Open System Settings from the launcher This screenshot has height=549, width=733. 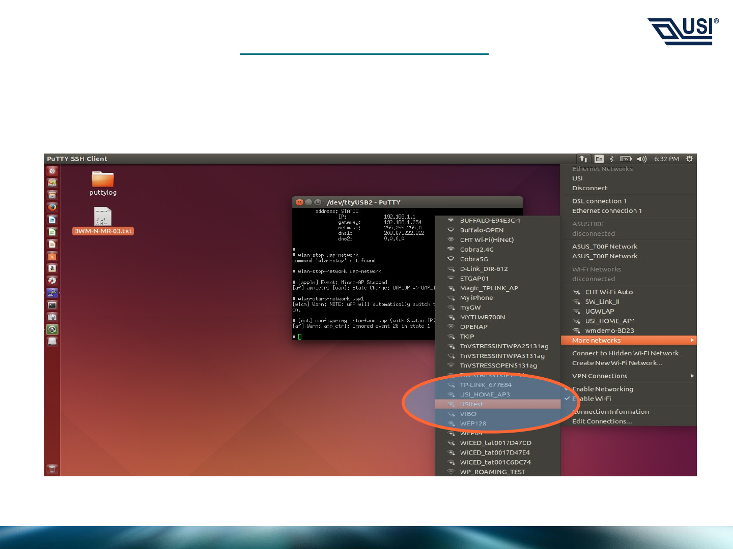pos(52,281)
